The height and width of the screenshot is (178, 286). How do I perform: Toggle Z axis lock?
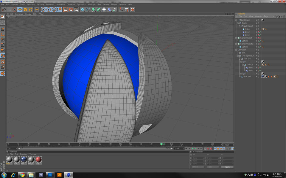click(54, 9)
